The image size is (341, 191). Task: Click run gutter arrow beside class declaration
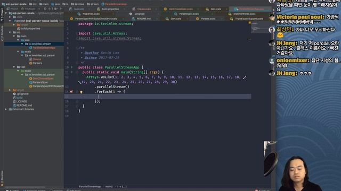(x=72, y=67)
